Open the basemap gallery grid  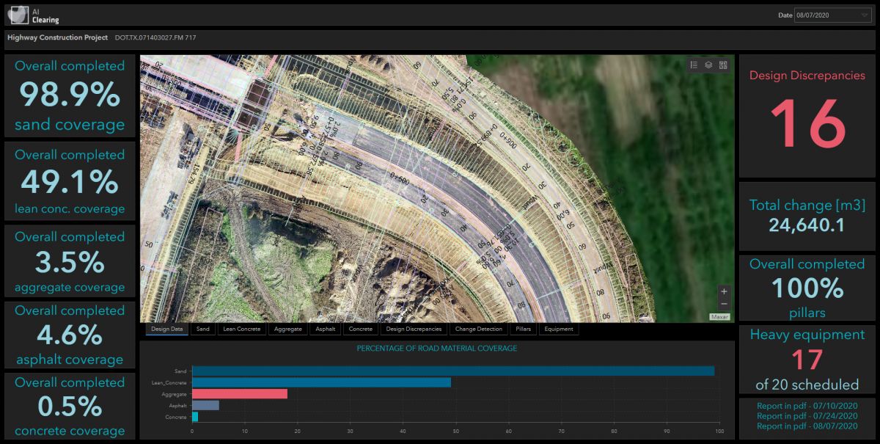tap(723, 65)
